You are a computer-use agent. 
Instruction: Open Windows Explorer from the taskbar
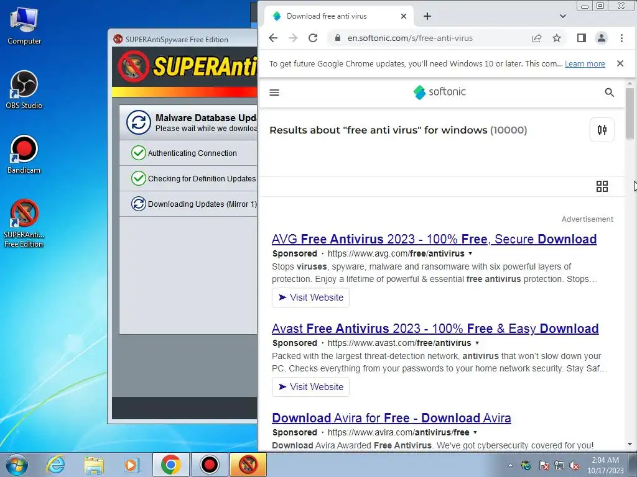(94, 465)
